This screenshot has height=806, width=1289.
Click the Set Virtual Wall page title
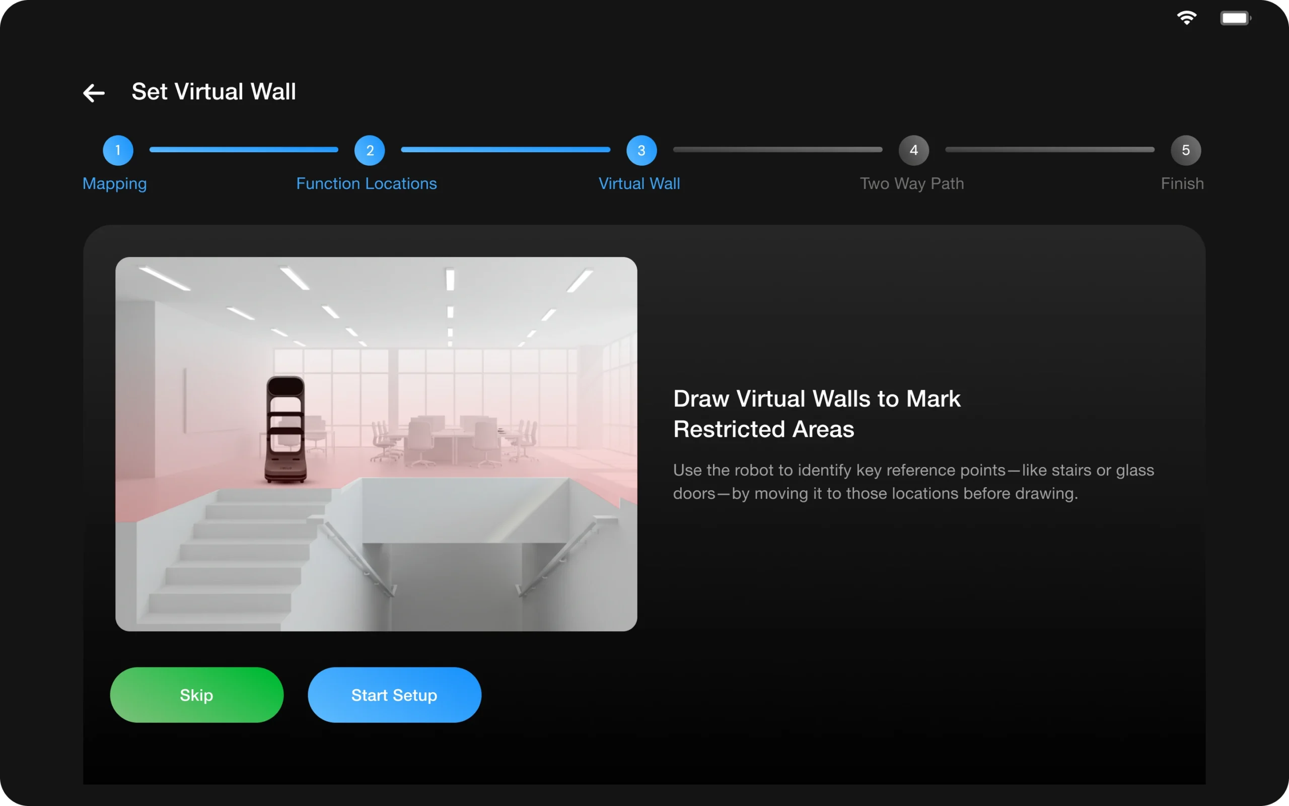coord(213,92)
